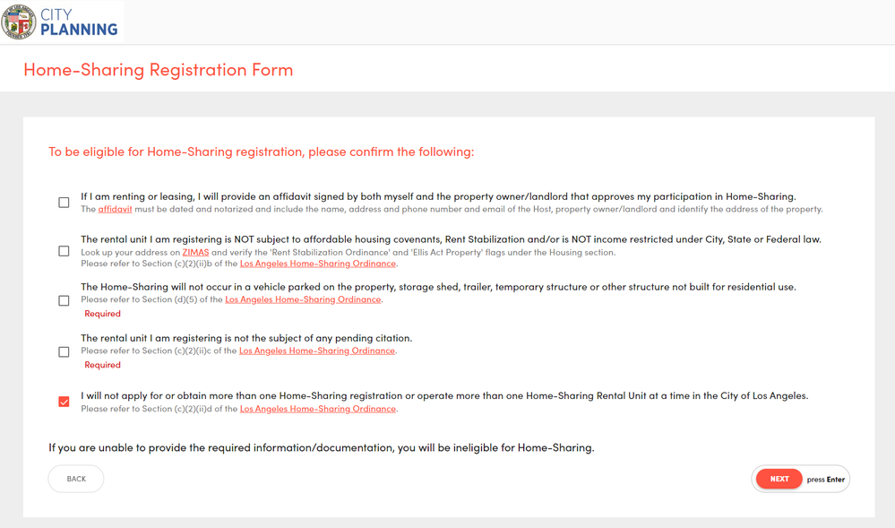Screen dimensions: 895x528
Task: Open the ZIMAS address lookup link
Action: (195, 253)
